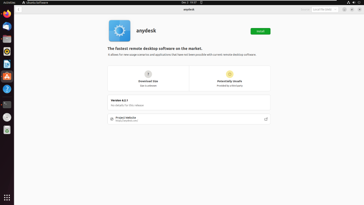Click the 'It allows for new usage scenarios' description
The height and width of the screenshot is (205, 364).
click(182, 55)
